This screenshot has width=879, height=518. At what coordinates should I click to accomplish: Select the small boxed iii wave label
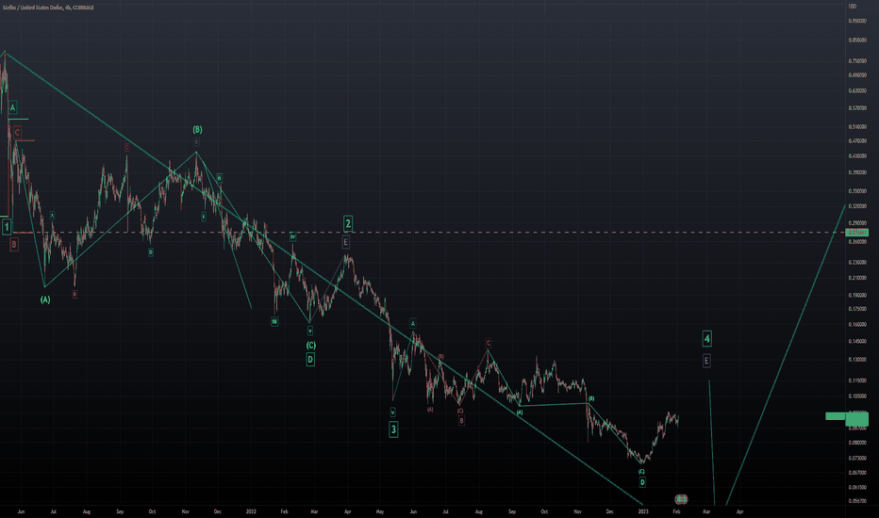tap(274, 322)
